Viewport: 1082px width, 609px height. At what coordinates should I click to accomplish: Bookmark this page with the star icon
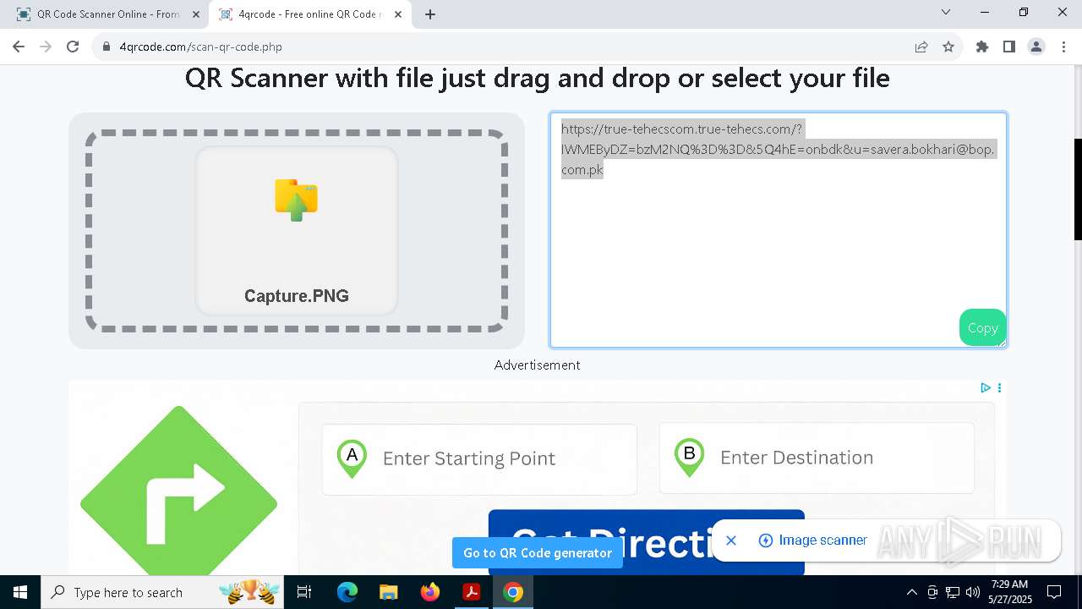point(948,47)
